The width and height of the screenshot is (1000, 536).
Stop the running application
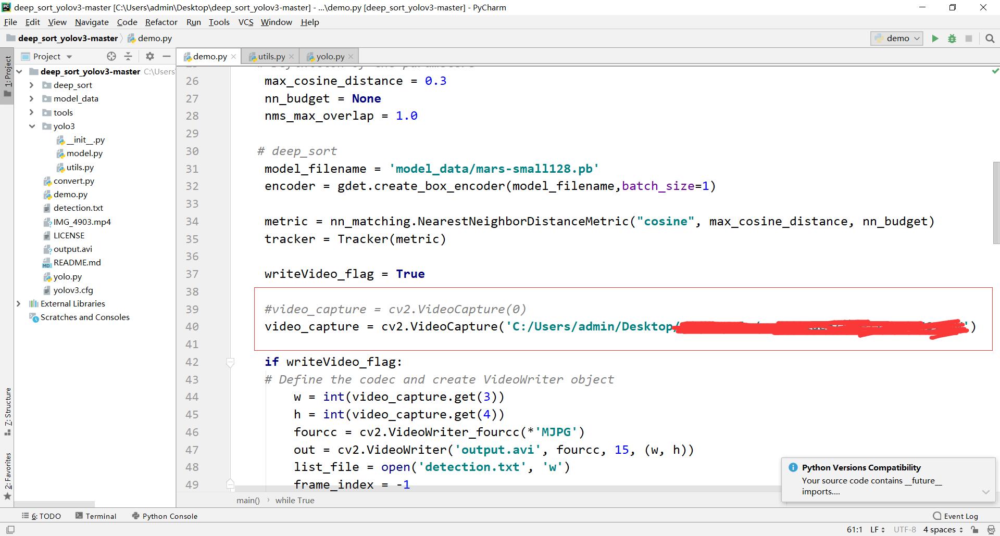969,38
